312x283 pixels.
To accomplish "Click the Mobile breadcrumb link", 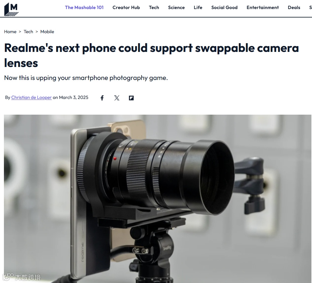I will pos(47,32).
